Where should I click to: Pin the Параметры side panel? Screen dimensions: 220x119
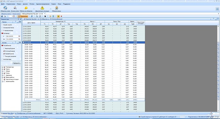pyautogui.click(x=18, y=19)
